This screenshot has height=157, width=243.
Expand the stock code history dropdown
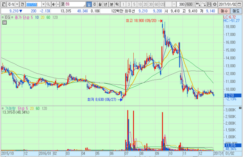click(43, 4)
